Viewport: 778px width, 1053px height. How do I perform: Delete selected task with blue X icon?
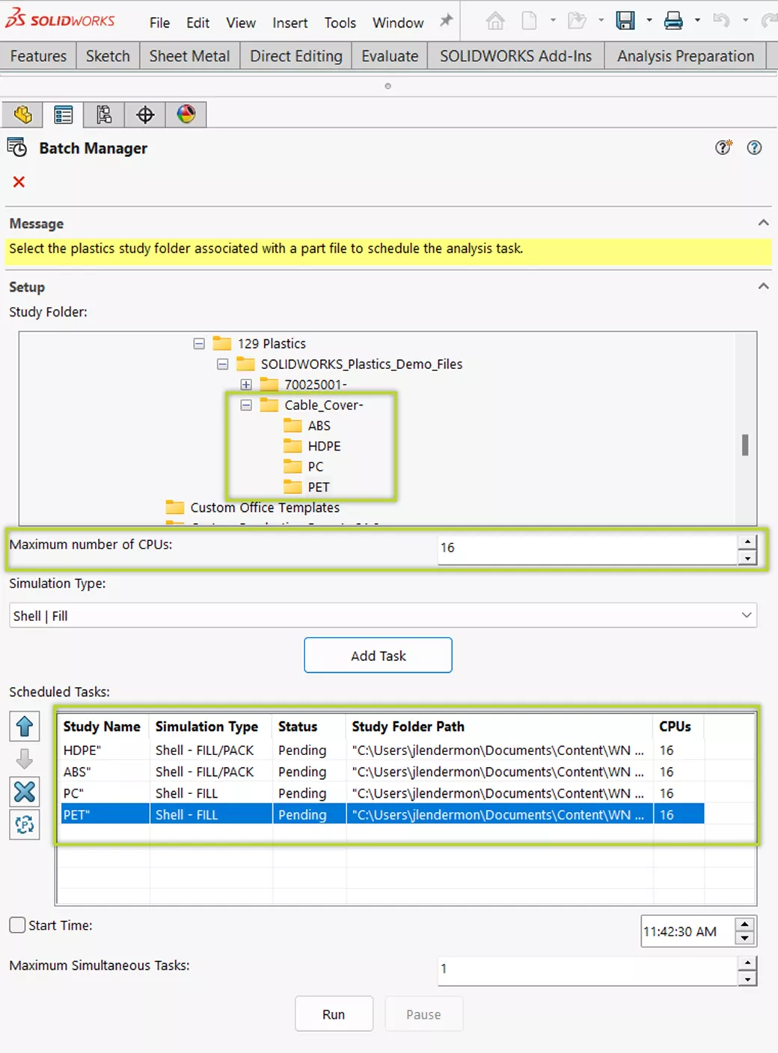25,792
